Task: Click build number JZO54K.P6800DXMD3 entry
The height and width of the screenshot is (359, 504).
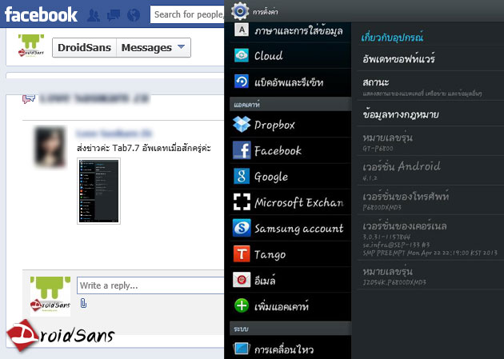Action: click(430, 276)
